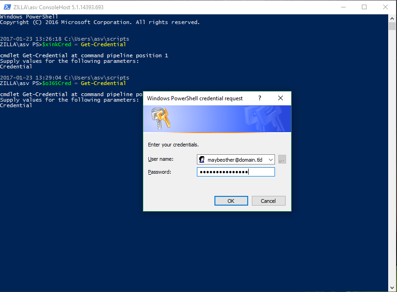397x292 pixels.
Task: Click the scroll up arrow of console scrollbar
Action: tap(392, 18)
